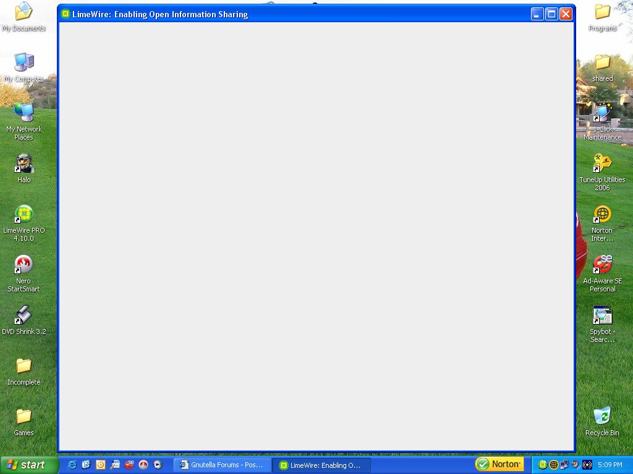Click the LimeWire window title bar text

point(160,15)
